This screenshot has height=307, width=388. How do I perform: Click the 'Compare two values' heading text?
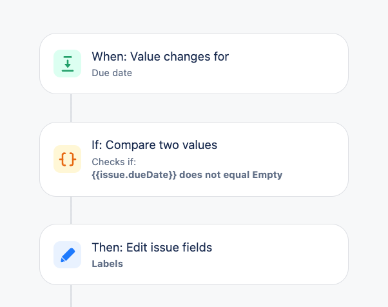coord(161,145)
